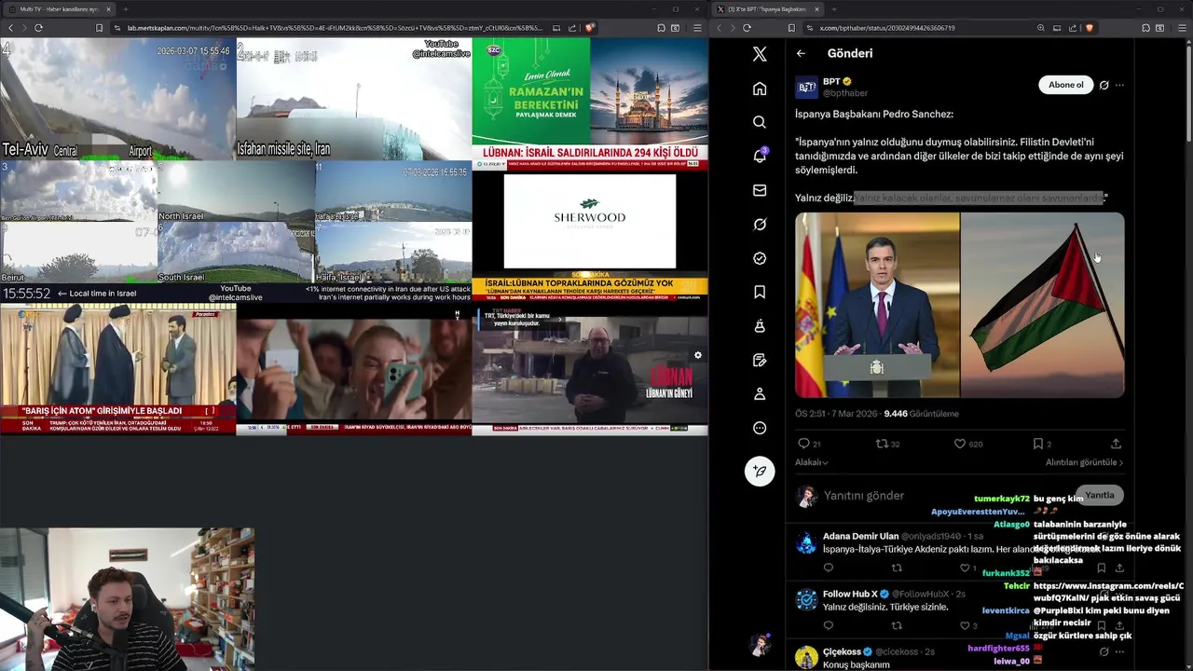Reply to Follow Hub X comment
Viewport: 1193px width, 671px height.
[828, 625]
